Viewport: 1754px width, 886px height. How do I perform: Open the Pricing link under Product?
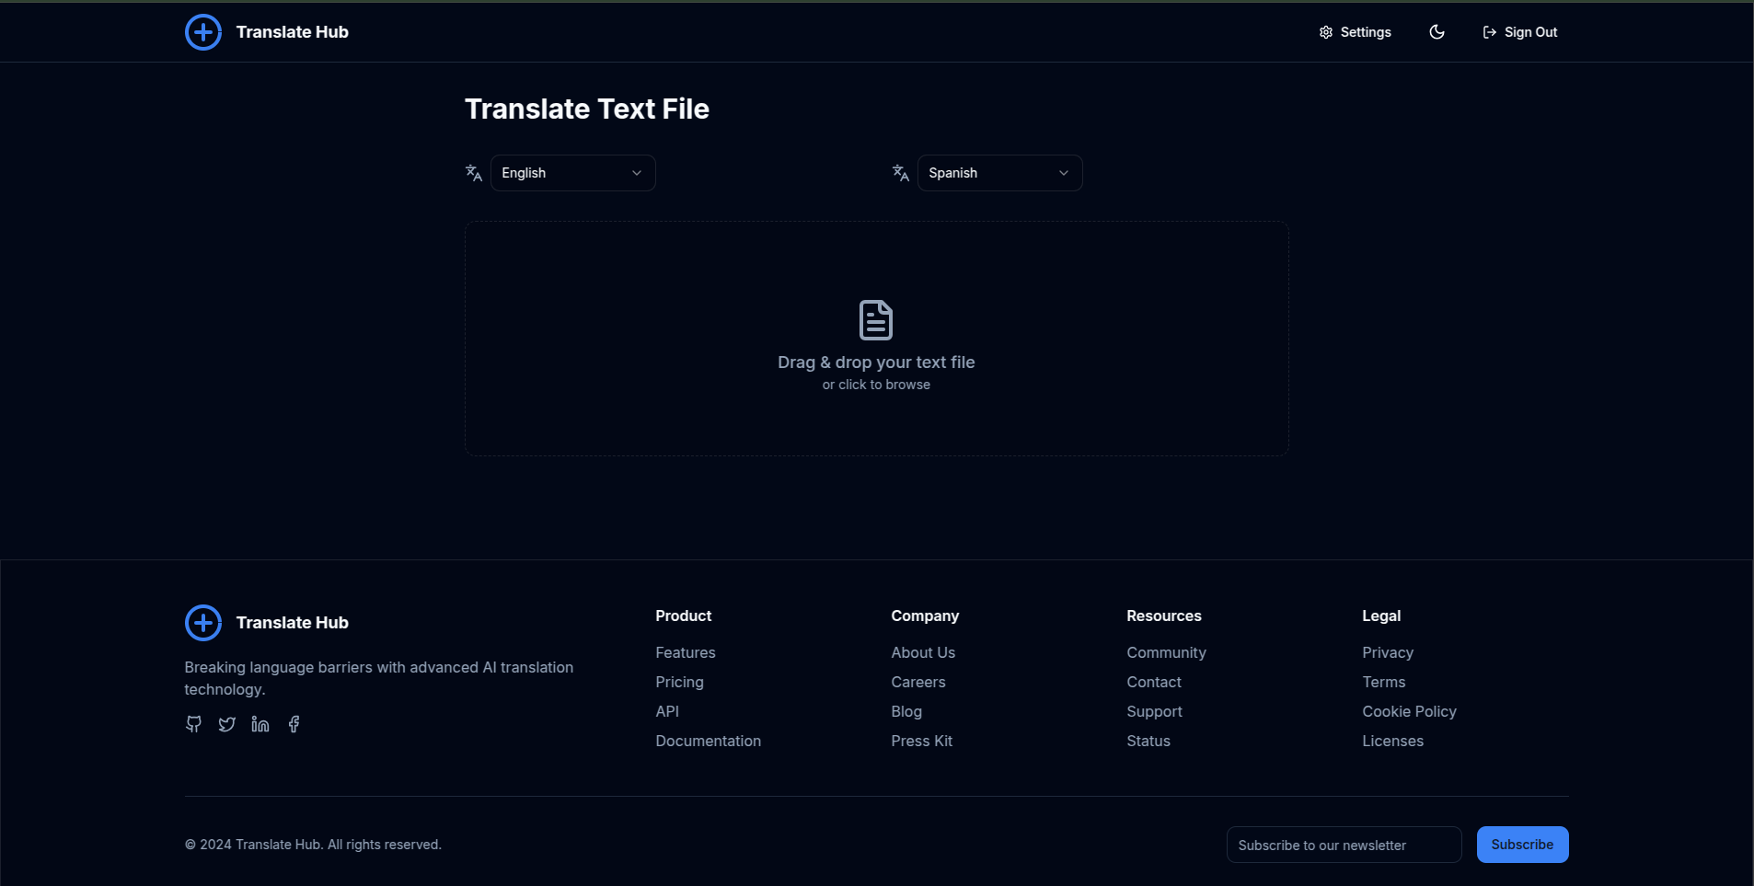click(x=678, y=682)
